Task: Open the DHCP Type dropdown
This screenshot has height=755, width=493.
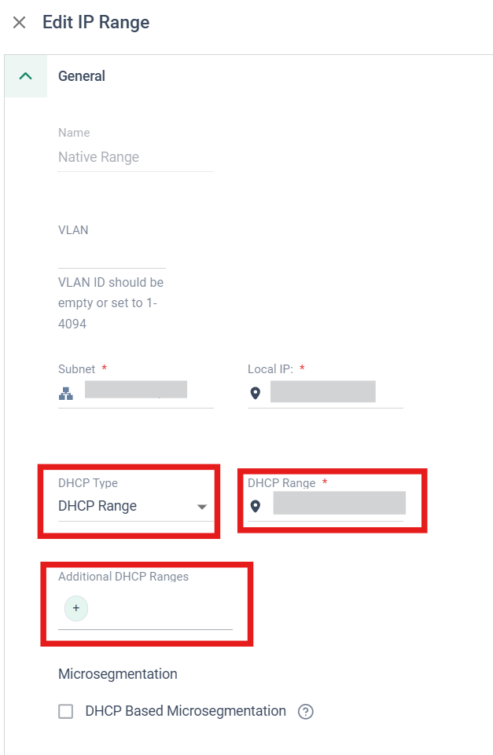Action: click(136, 506)
